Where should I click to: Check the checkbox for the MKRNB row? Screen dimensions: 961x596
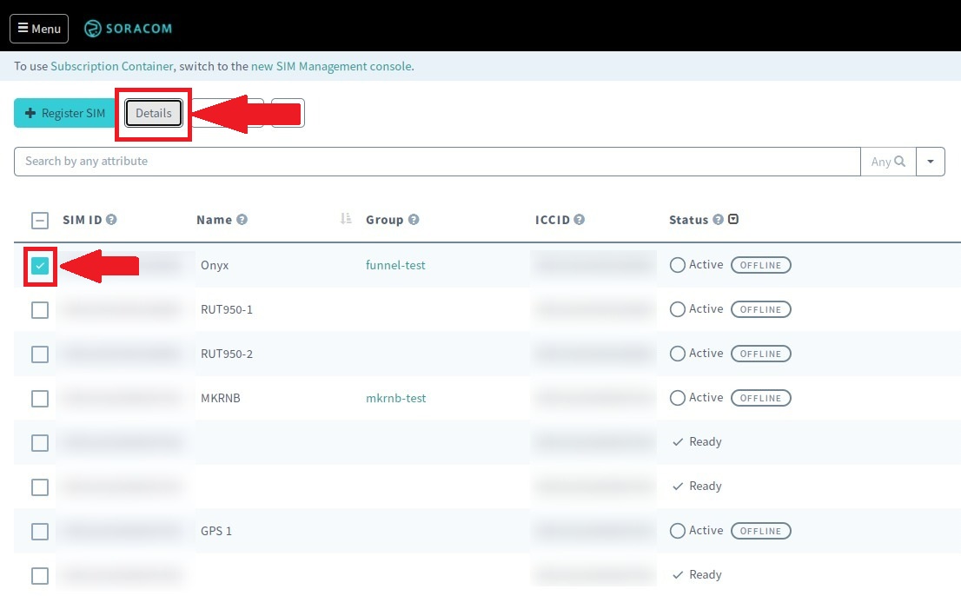click(39, 398)
